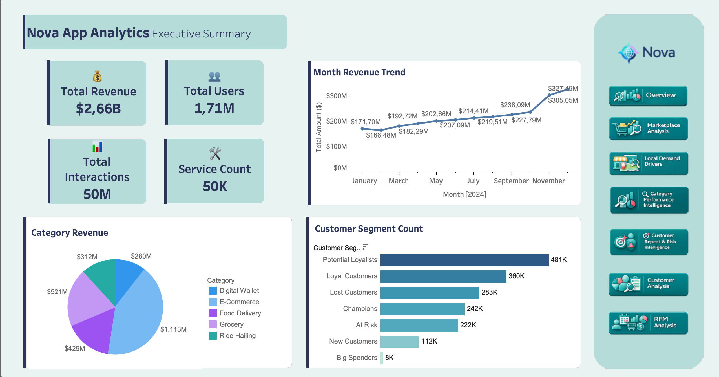Viewport: 719px width, 377px height.
Task: Click the people clipboard icon on Customer Analysis
Action: pyautogui.click(x=627, y=284)
